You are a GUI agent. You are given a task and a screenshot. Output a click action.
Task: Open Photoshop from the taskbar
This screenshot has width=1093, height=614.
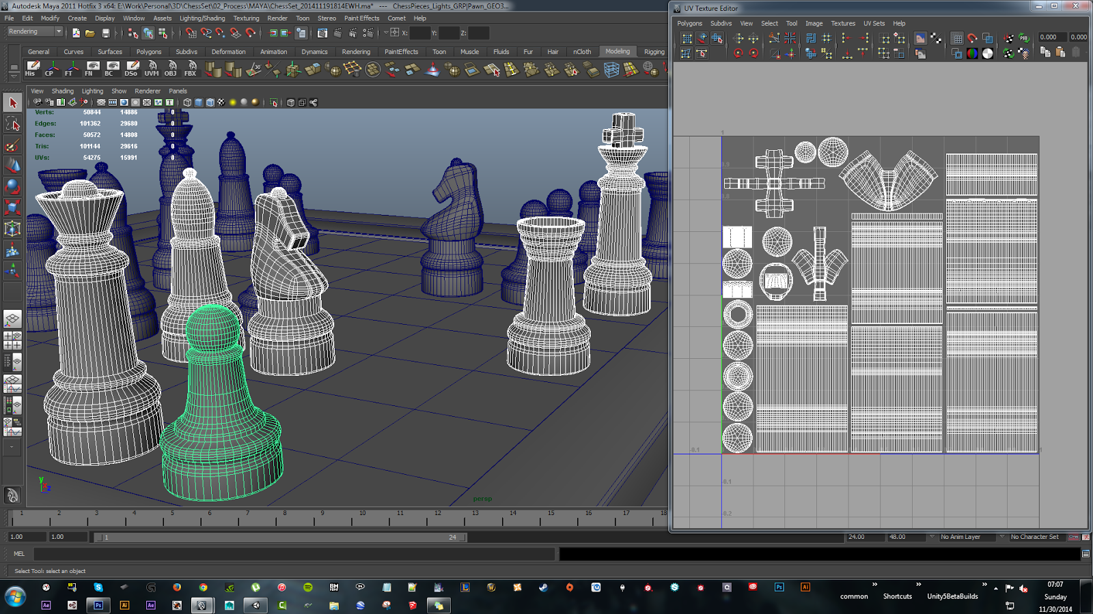point(98,605)
